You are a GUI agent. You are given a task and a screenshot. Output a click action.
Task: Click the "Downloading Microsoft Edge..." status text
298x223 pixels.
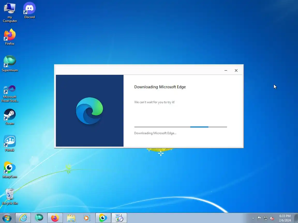(x=155, y=133)
